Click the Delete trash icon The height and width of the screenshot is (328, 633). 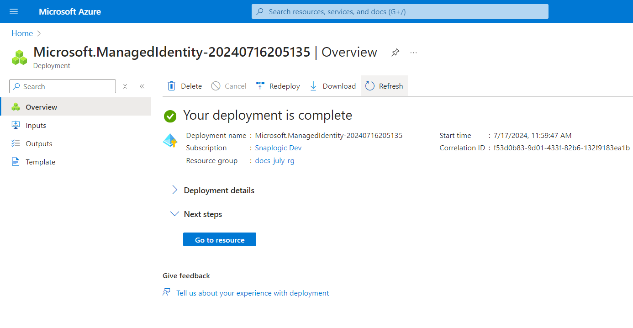point(172,86)
